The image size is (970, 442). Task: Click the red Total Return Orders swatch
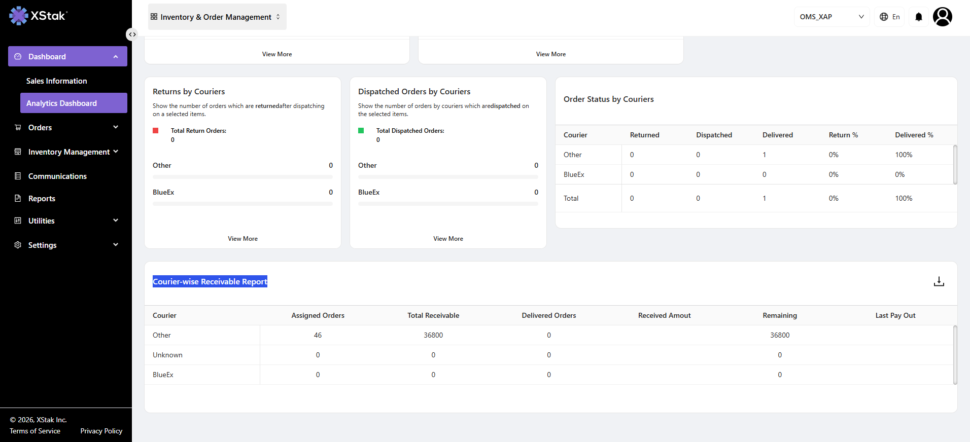click(x=156, y=131)
